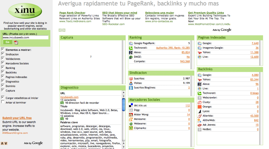Click the DMOZ icon in Ranking panel
Viewport: 269px width, 149px height.
click(x=131, y=57)
